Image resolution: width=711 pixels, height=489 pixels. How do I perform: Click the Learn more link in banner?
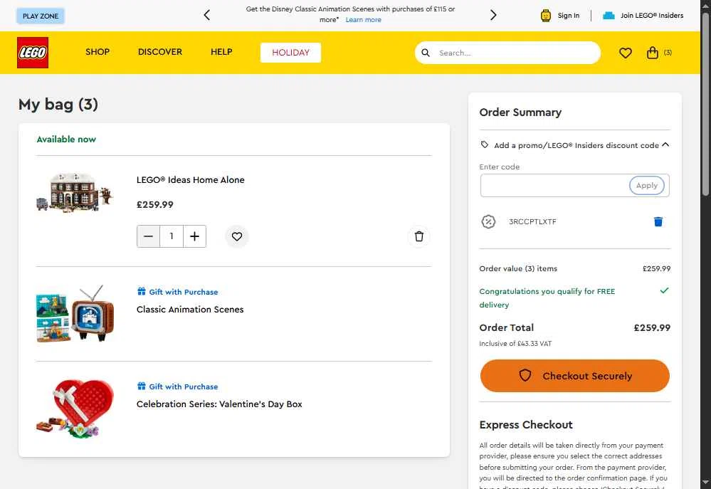click(363, 20)
